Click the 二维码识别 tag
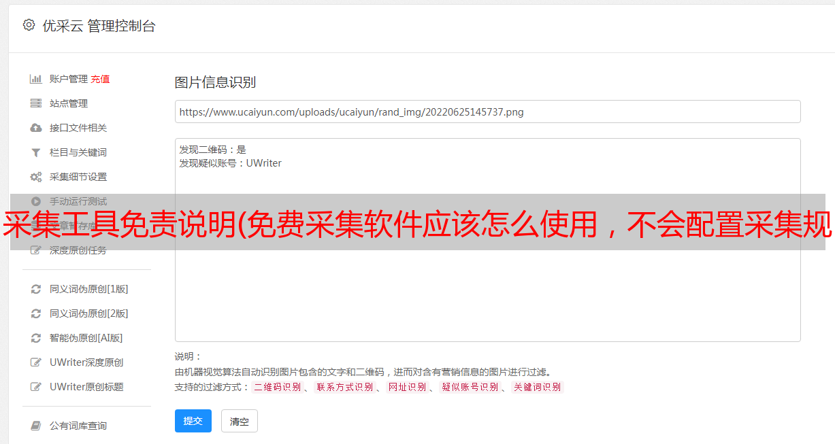The width and height of the screenshot is (835, 444). point(277,387)
